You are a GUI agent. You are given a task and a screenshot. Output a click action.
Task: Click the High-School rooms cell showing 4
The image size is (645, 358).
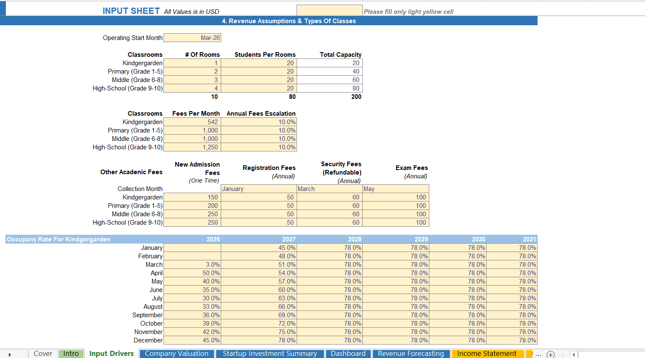pyautogui.click(x=191, y=88)
